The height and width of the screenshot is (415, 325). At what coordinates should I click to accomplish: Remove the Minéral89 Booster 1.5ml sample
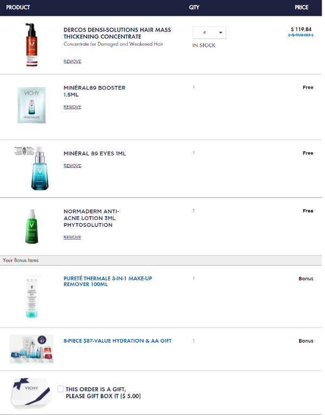[x=72, y=107]
